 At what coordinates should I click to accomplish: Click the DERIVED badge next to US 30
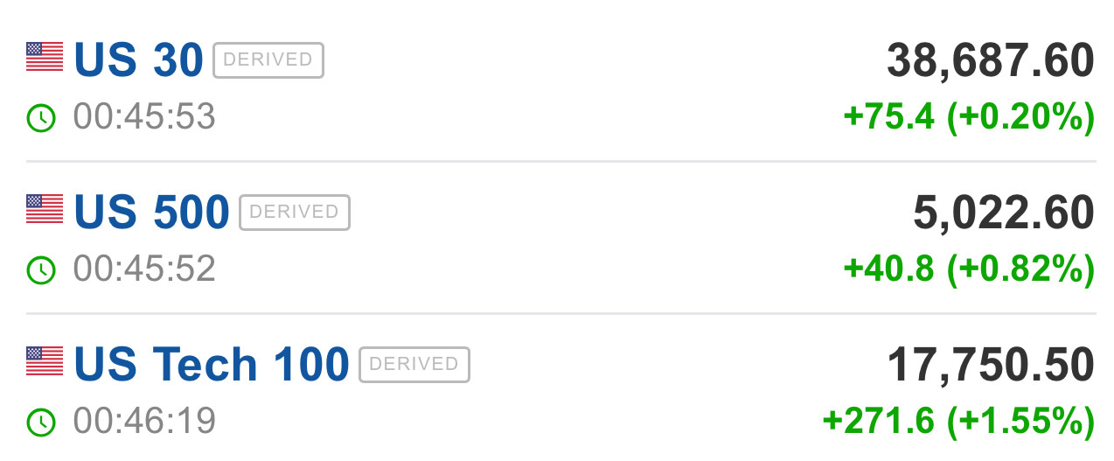(268, 59)
